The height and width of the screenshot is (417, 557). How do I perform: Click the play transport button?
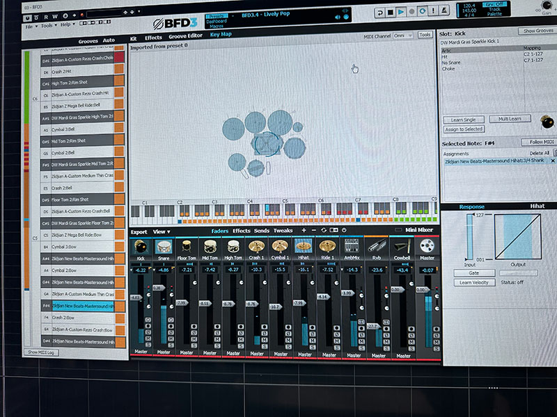click(x=401, y=12)
